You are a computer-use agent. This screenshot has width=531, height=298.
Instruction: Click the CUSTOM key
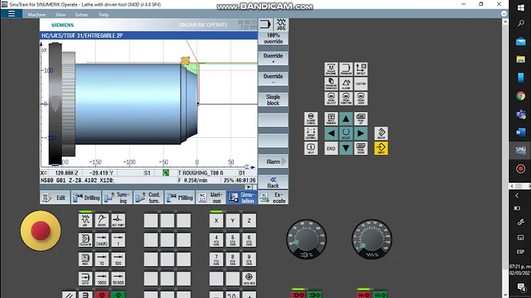(361, 83)
